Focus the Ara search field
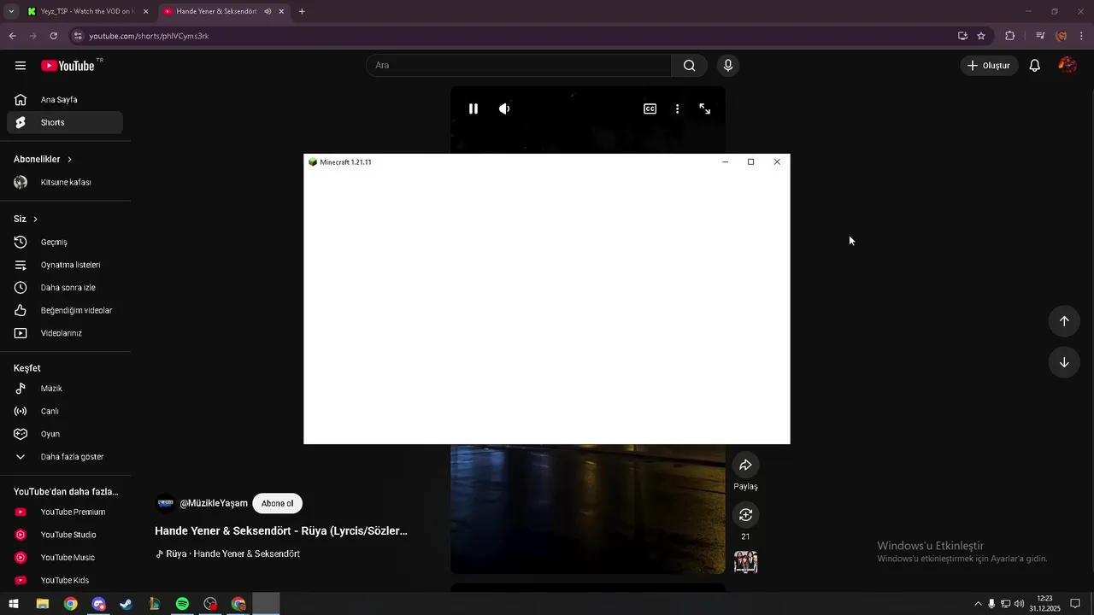The height and width of the screenshot is (615, 1094). (519, 66)
